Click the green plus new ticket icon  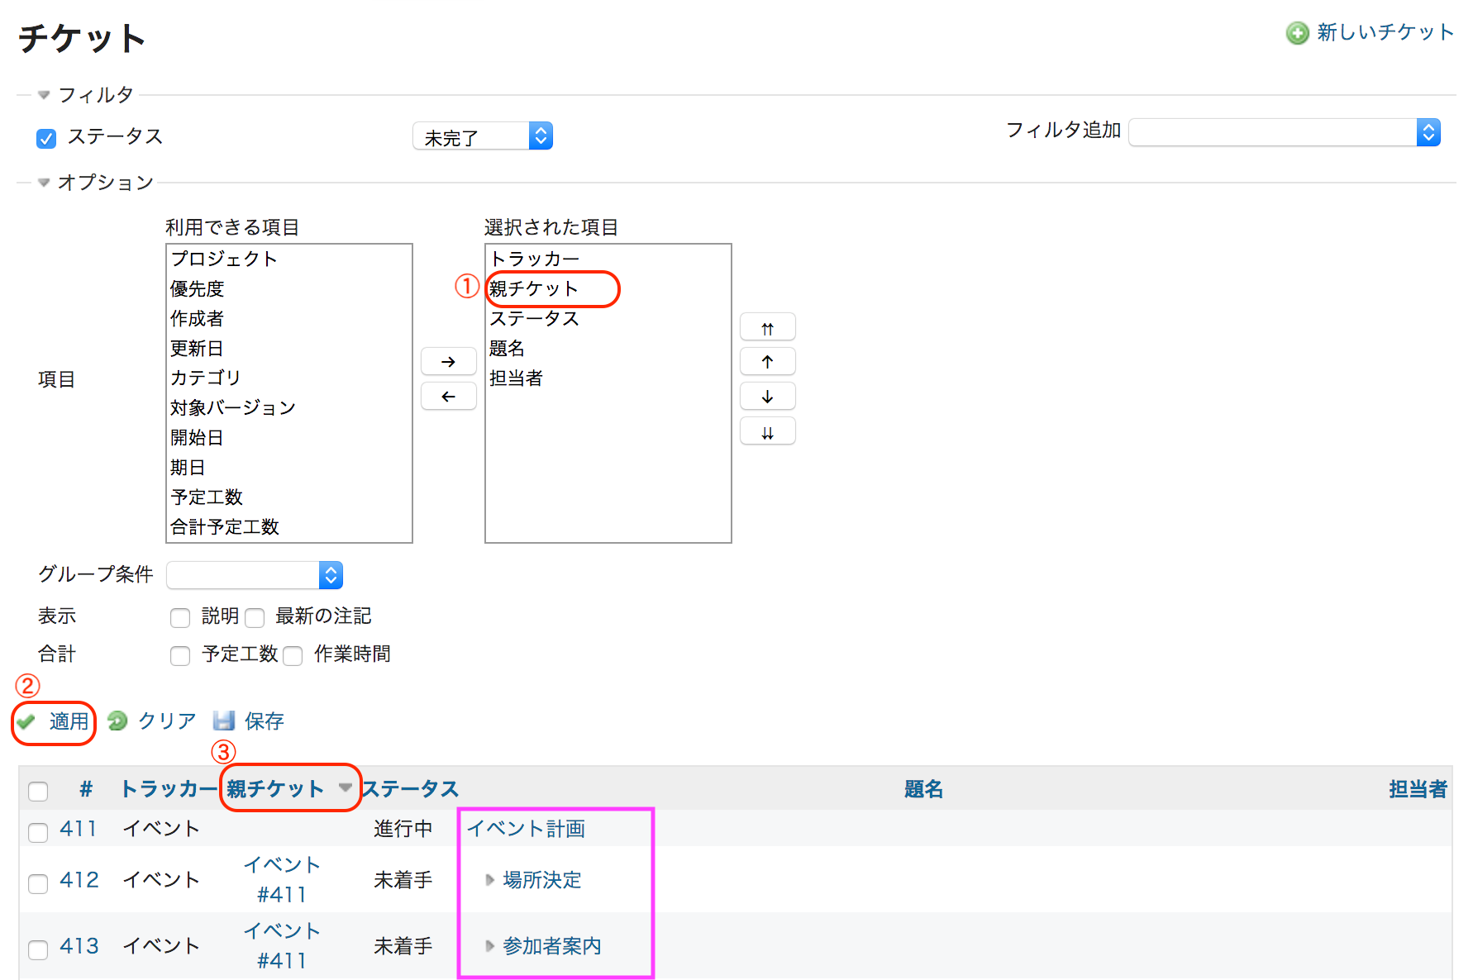tap(1297, 33)
